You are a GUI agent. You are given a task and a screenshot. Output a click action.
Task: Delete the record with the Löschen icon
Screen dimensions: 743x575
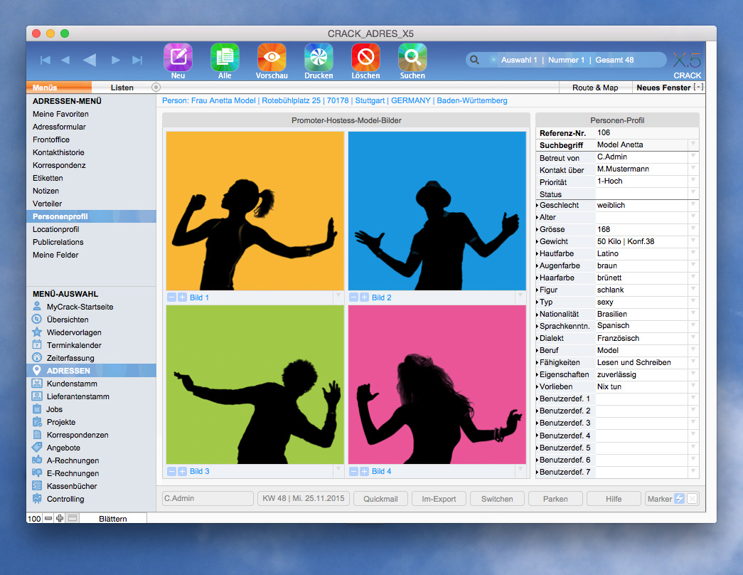tap(365, 59)
